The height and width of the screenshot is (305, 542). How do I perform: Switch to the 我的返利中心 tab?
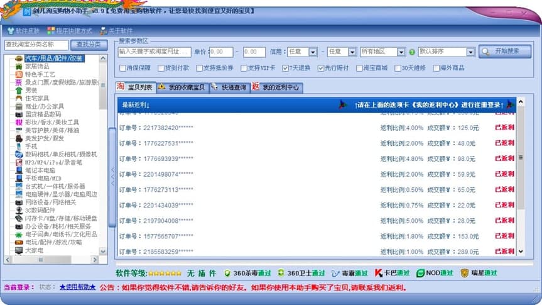click(276, 87)
